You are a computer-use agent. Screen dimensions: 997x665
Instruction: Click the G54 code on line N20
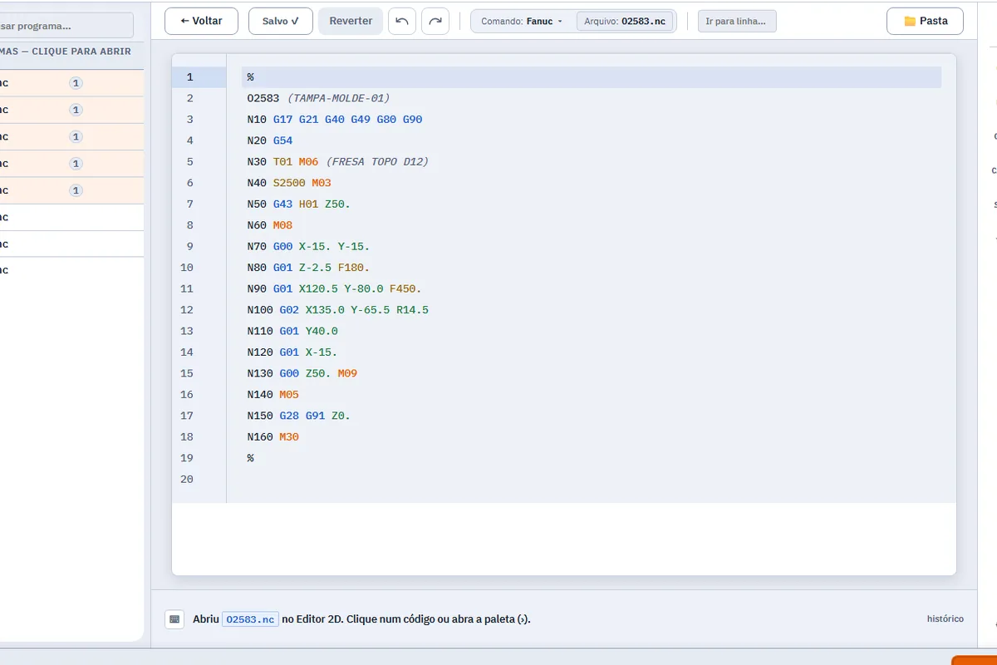point(283,140)
